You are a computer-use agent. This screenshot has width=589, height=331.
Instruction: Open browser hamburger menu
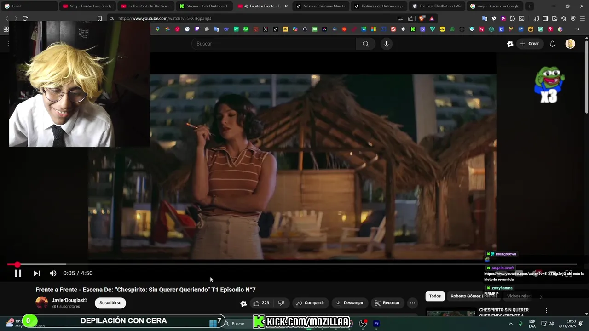click(x=582, y=18)
